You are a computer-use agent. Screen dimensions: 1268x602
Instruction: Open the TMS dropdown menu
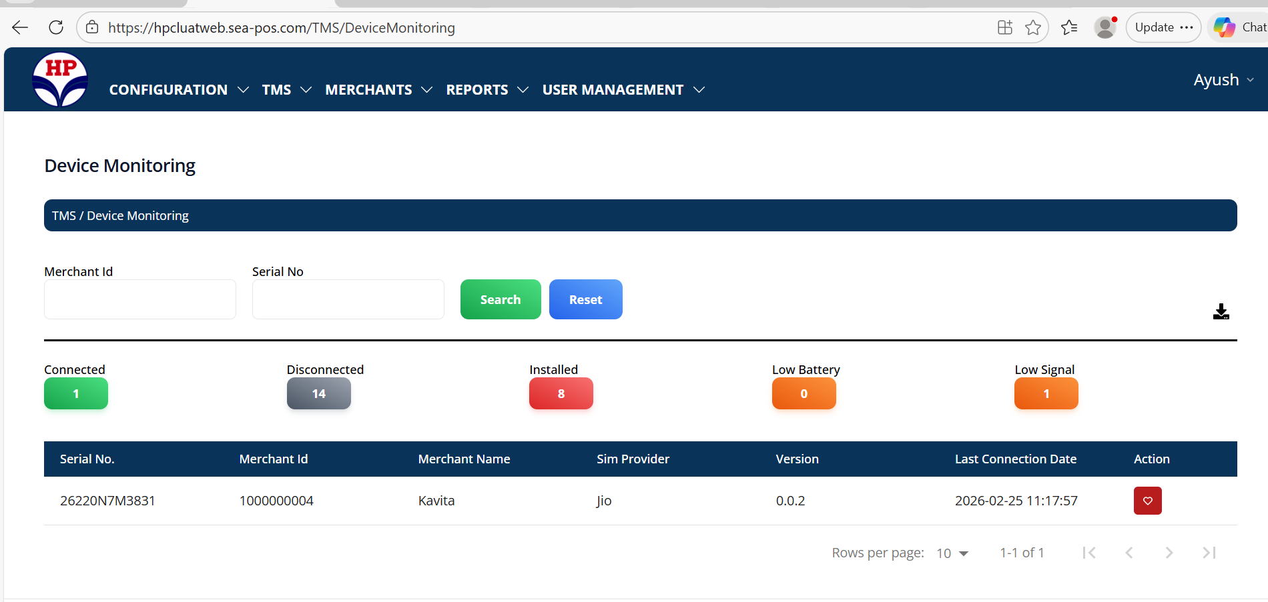[286, 89]
